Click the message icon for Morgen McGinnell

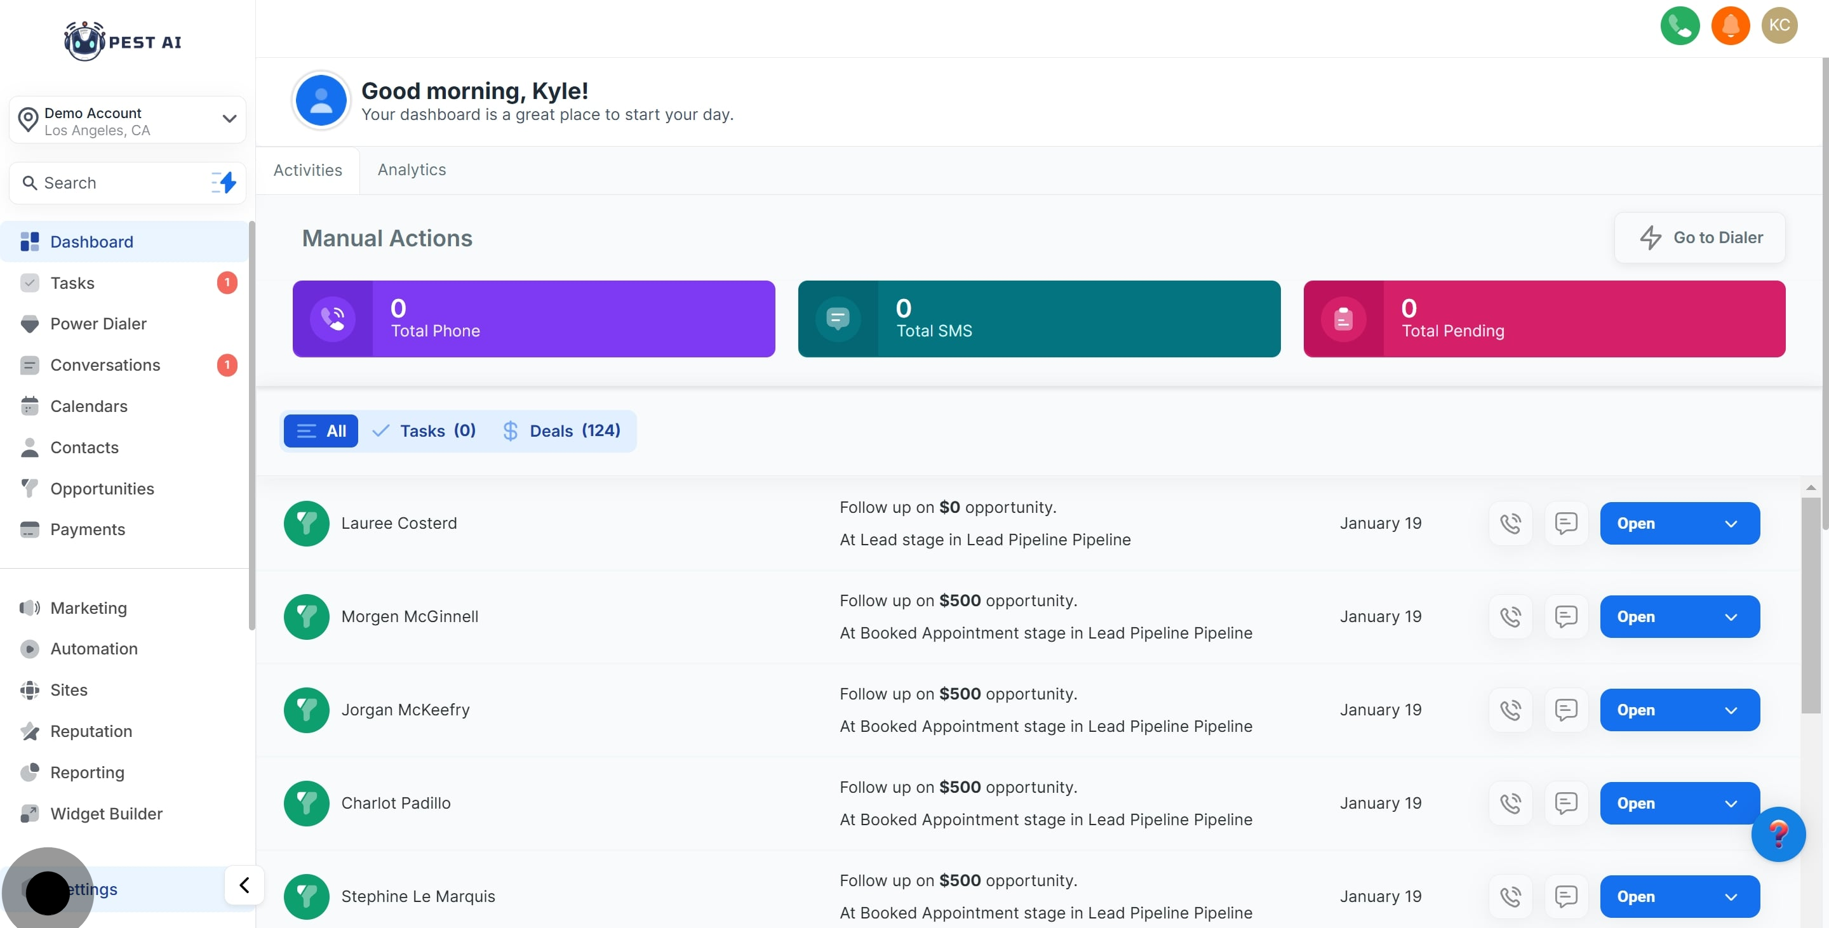(1565, 616)
